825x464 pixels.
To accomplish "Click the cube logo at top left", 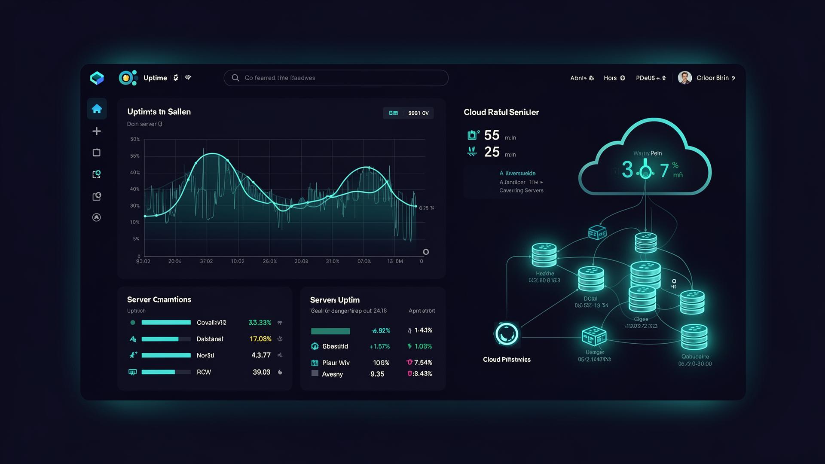I will [97, 78].
